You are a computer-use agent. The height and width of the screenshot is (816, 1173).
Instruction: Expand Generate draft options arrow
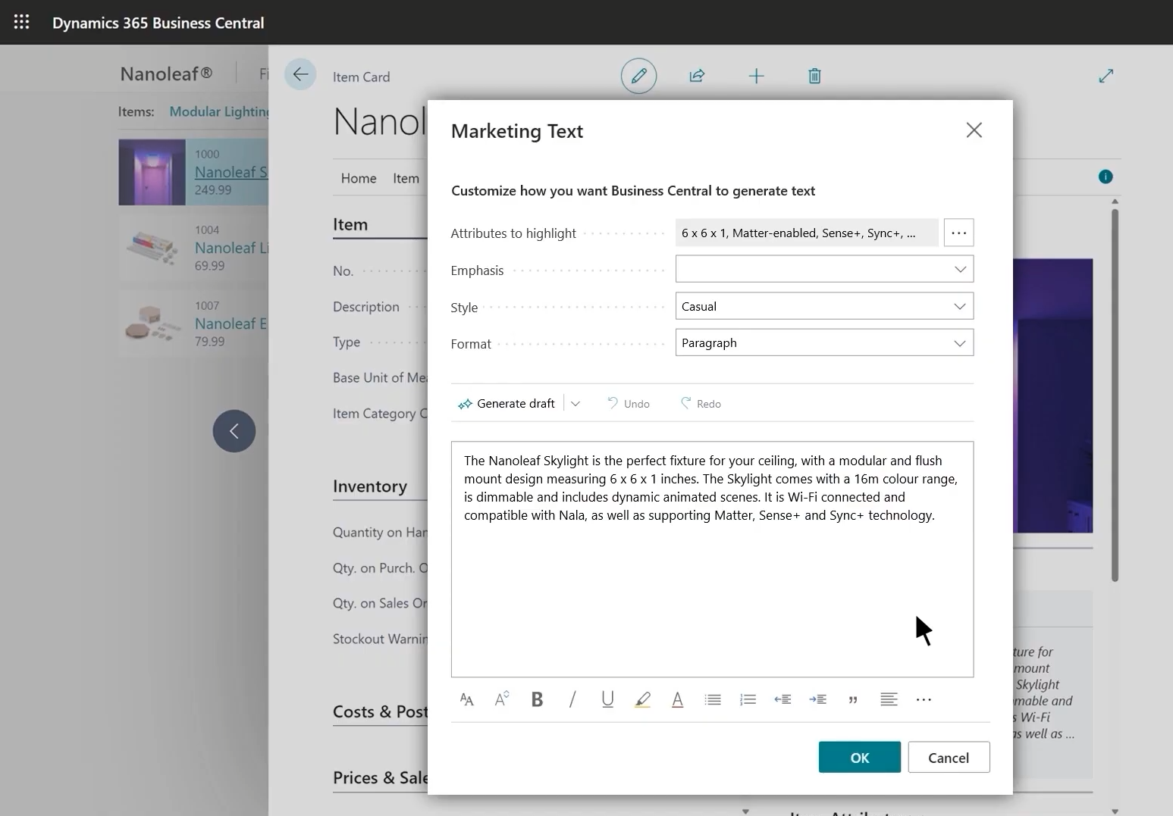tap(576, 404)
